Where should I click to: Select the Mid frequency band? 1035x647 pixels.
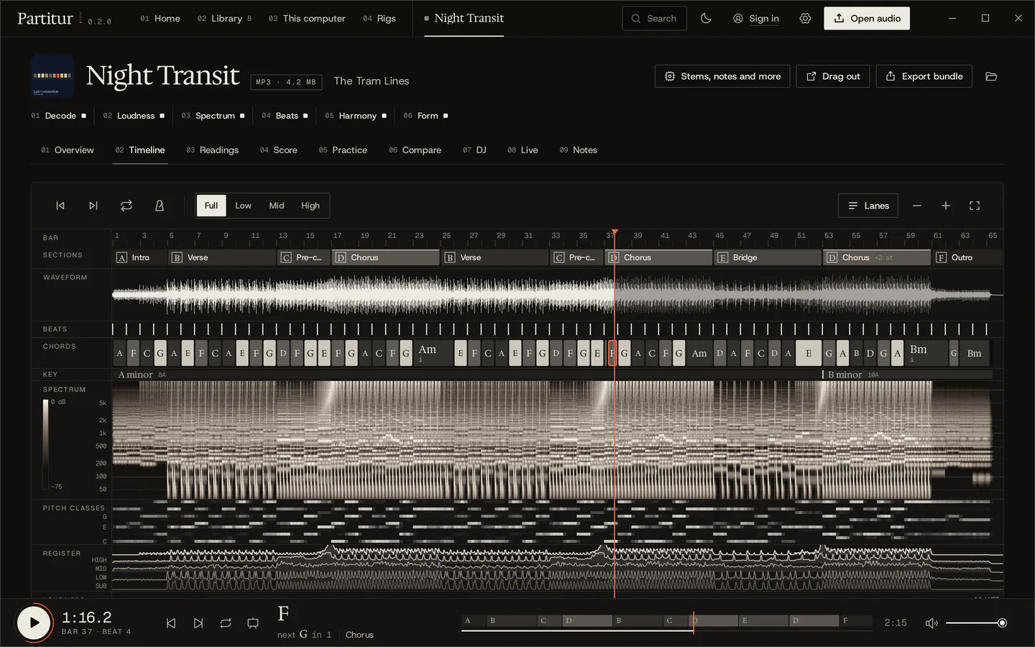click(277, 206)
